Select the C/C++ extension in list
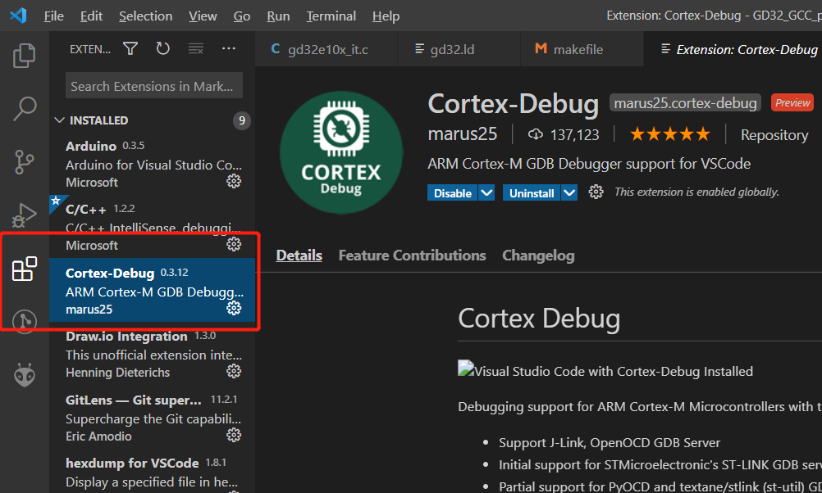This screenshot has width=822, height=493. 152,226
